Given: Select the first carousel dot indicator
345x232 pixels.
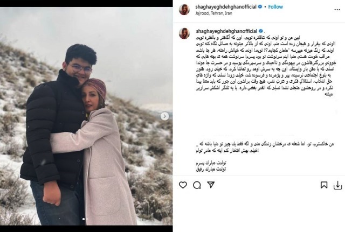Looking at the screenshot, I should click(84, 219).
